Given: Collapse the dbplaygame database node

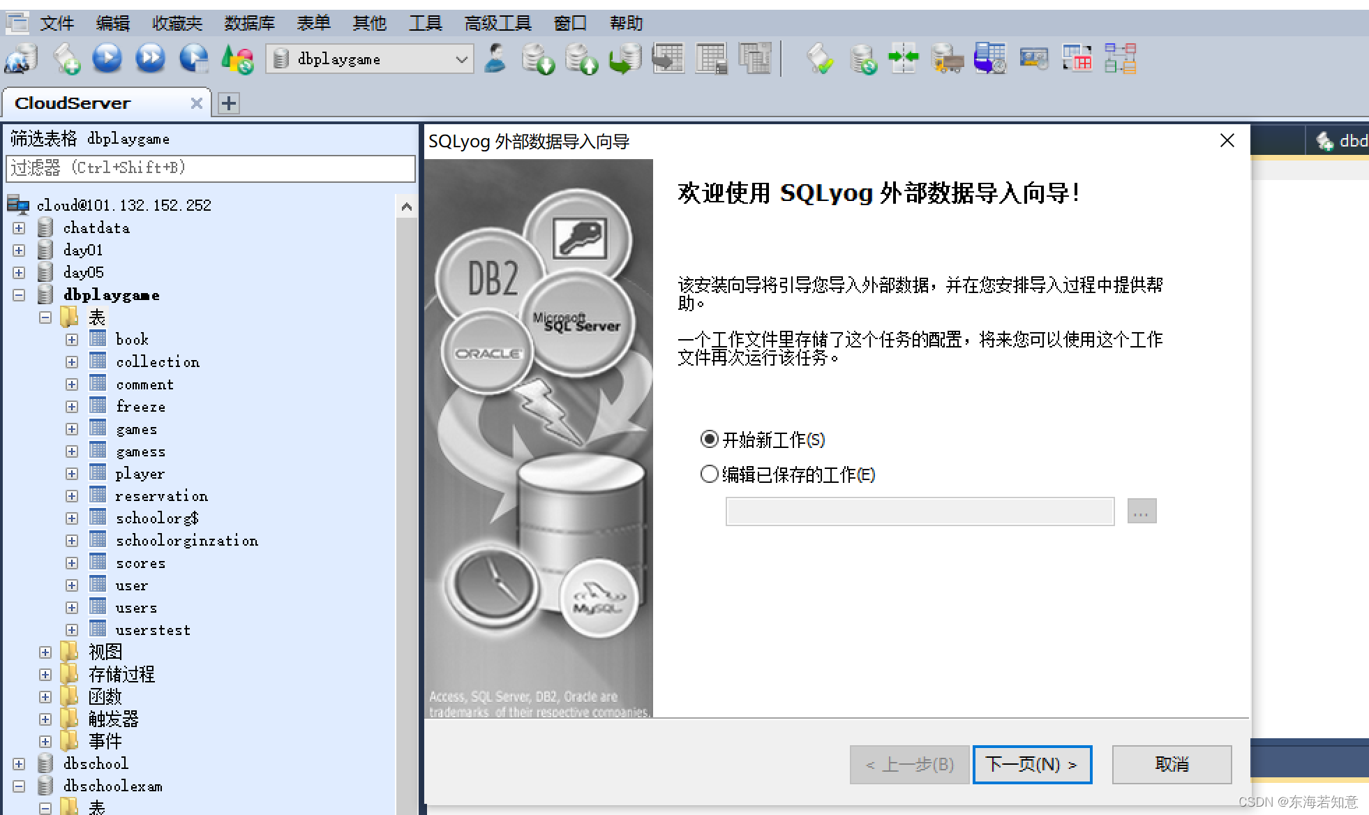Looking at the screenshot, I should 19,295.
